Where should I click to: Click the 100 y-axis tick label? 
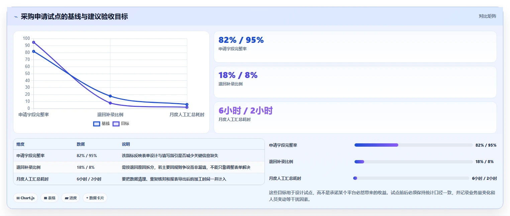click(26, 39)
